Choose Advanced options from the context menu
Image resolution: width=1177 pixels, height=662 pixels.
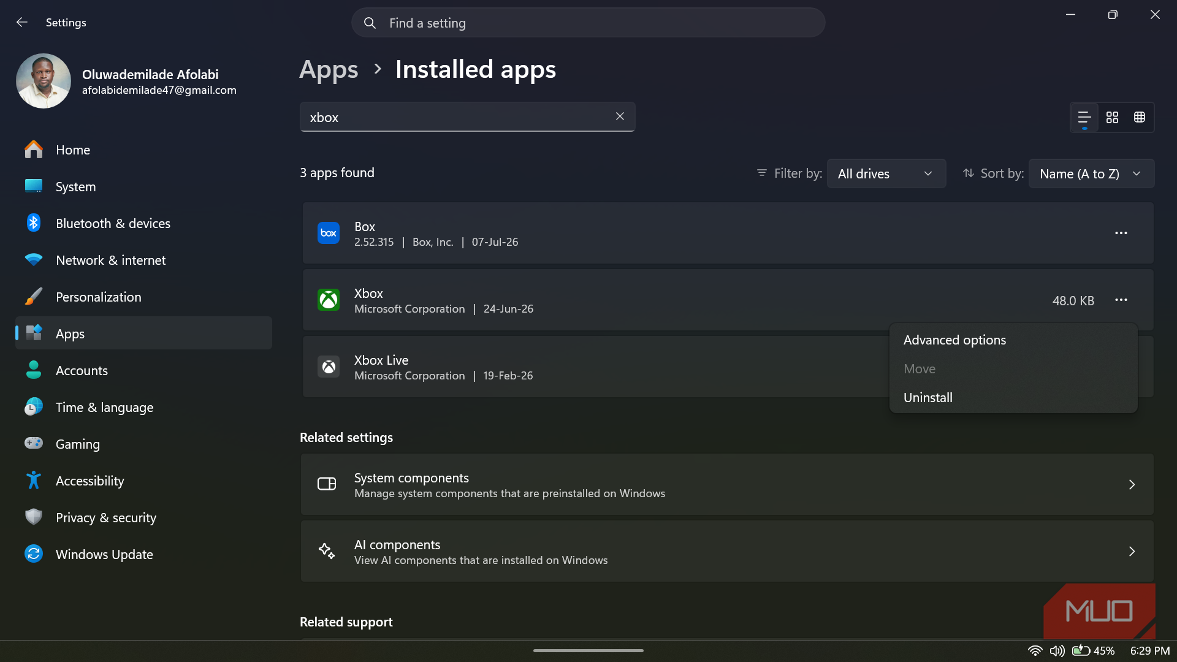coord(1013,340)
